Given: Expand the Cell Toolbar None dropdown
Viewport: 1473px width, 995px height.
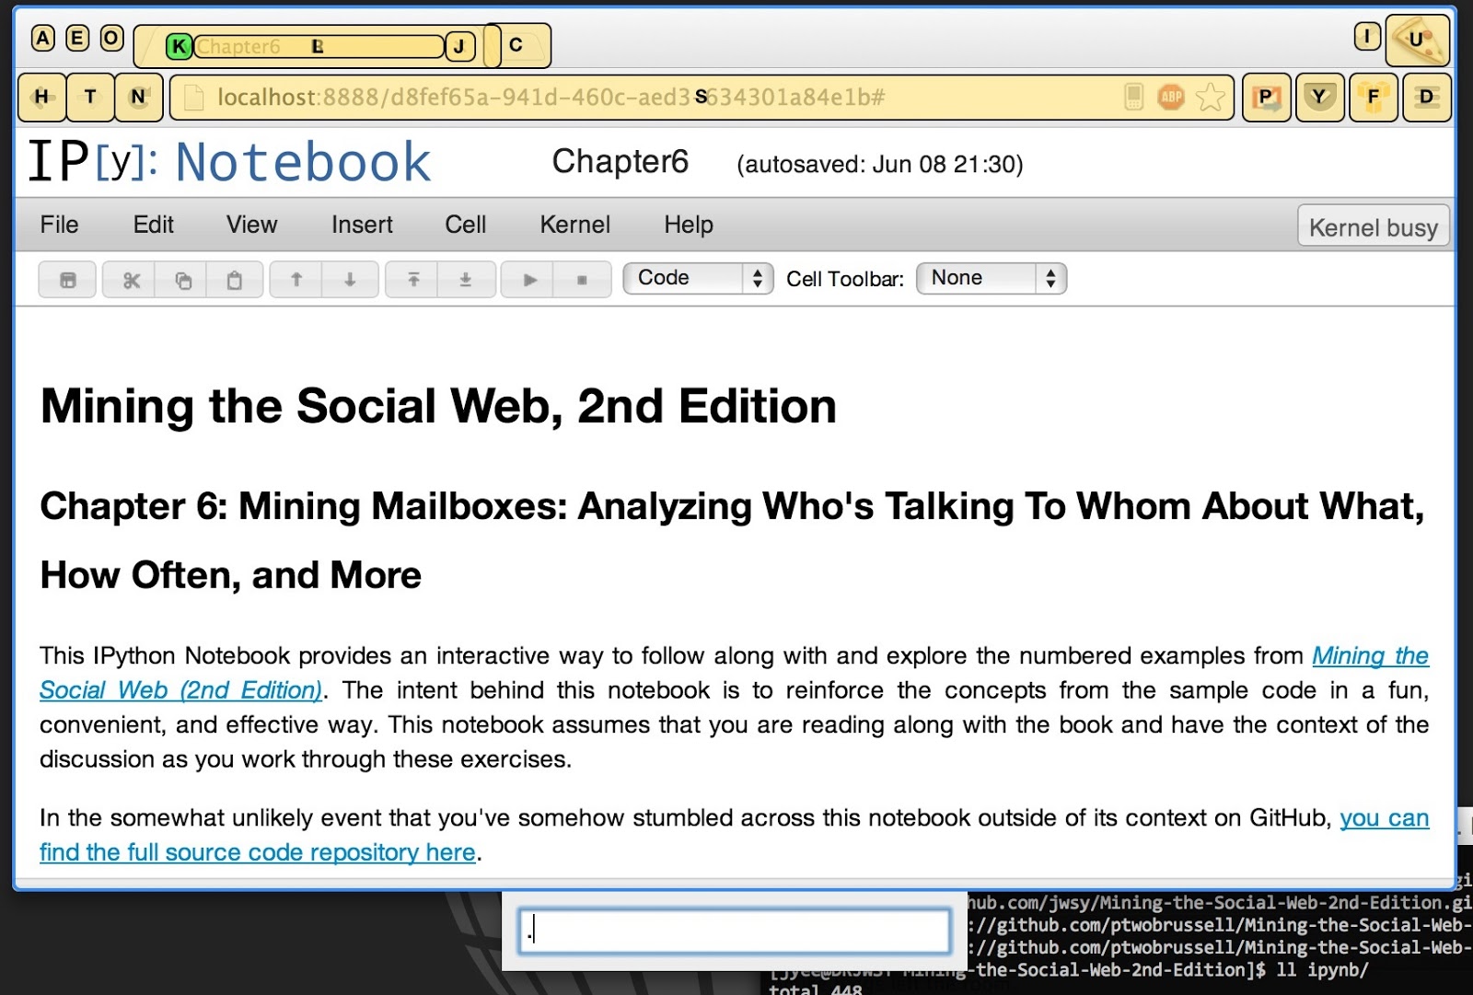Looking at the screenshot, I should pyautogui.click(x=992, y=278).
